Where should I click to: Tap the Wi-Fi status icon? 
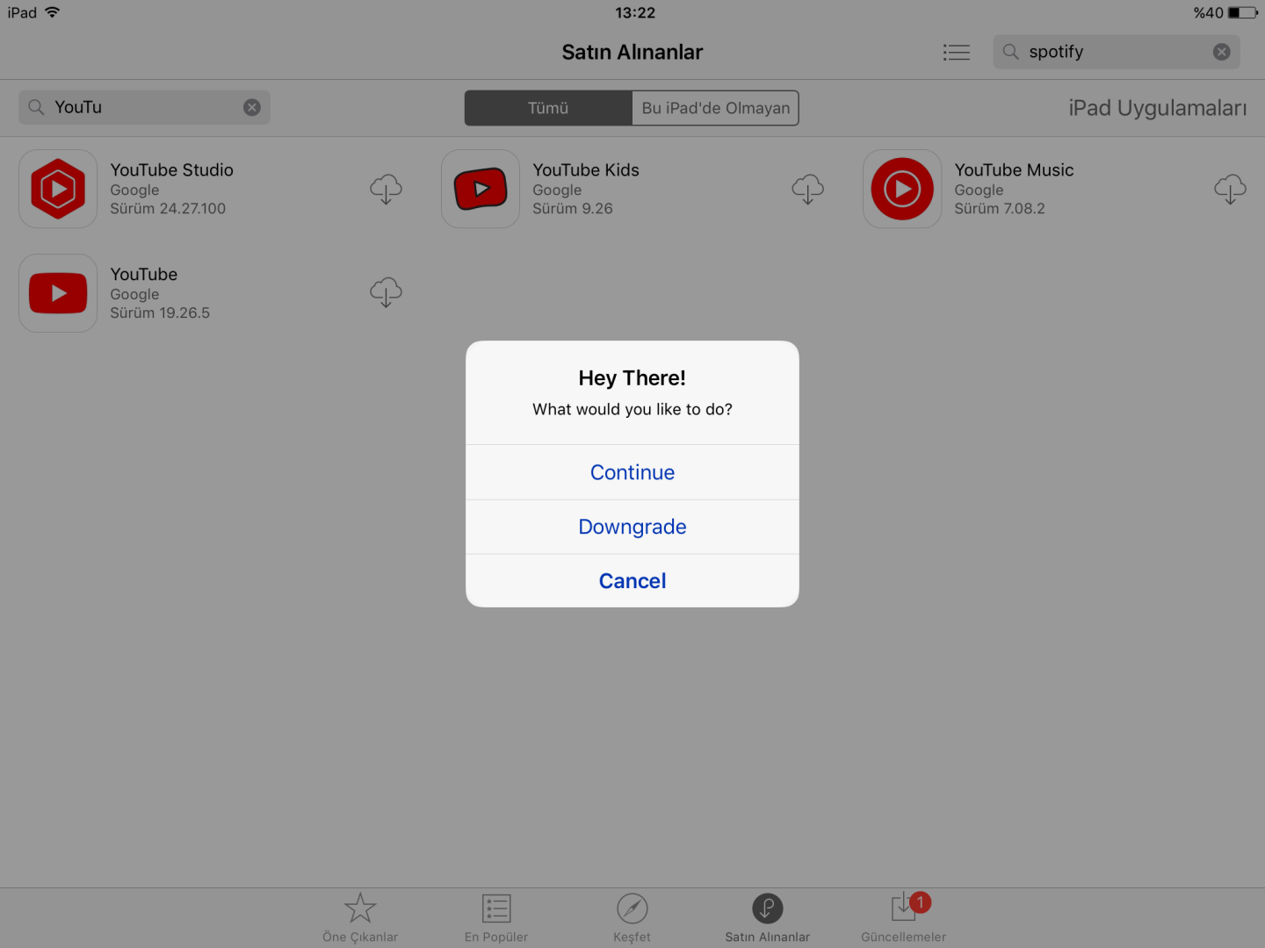pos(53,12)
